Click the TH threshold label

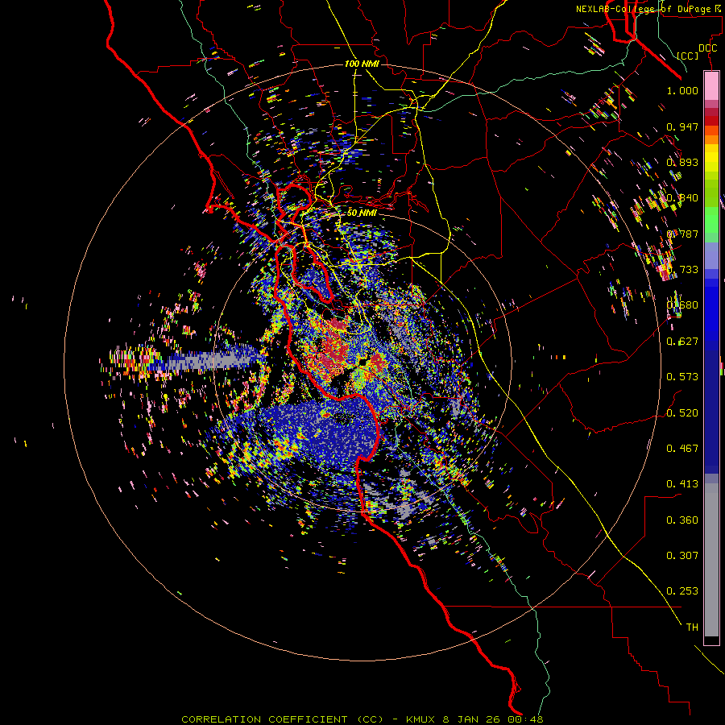coord(692,628)
